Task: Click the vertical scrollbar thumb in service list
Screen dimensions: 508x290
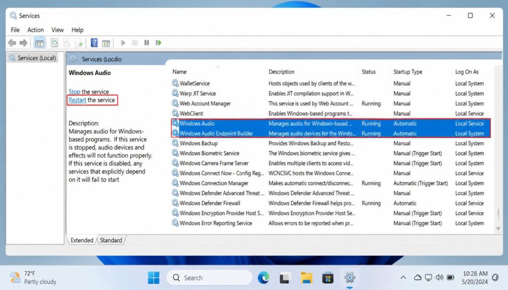Action: [498, 214]
